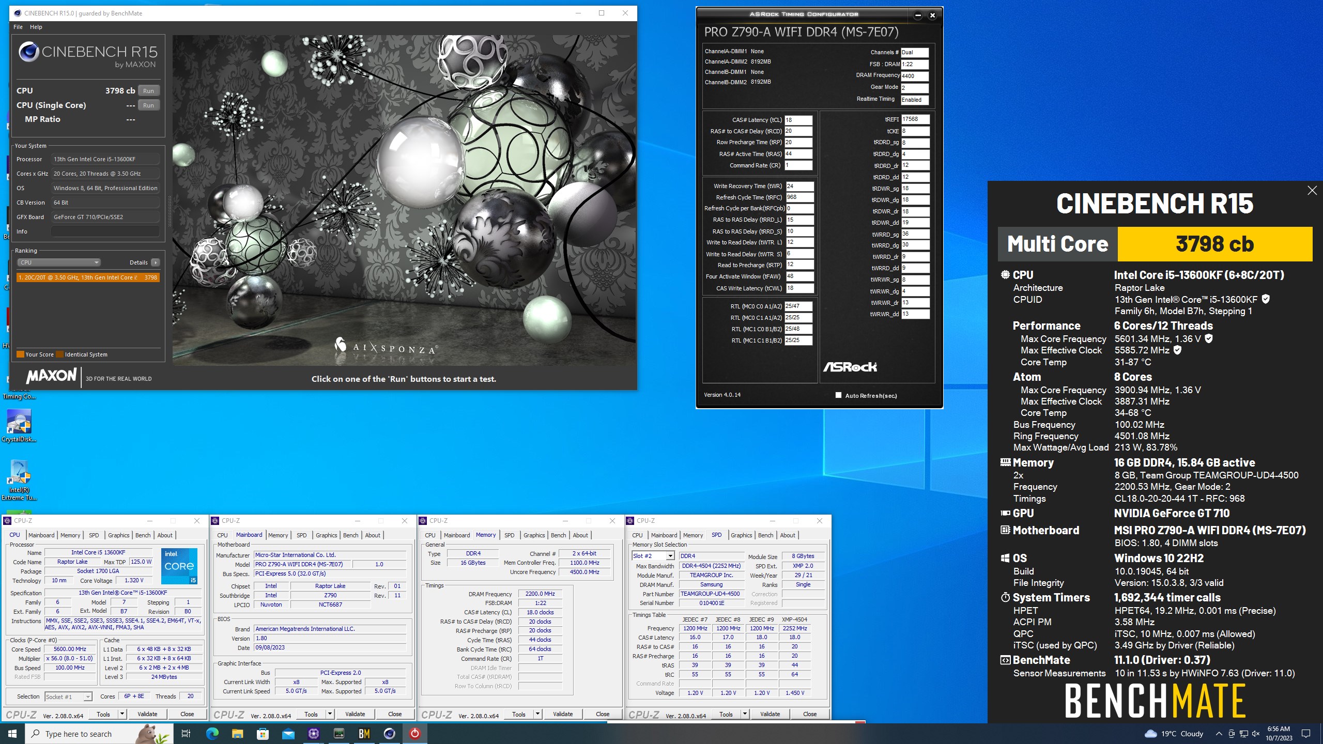Open the Cinebench File menu
Viewport: 1323px width, 744px height.
point(18,27)
